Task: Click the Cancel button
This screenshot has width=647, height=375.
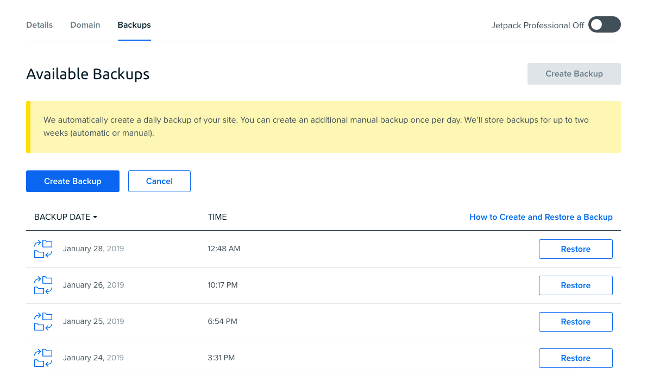Action: [x=159, y=181]
